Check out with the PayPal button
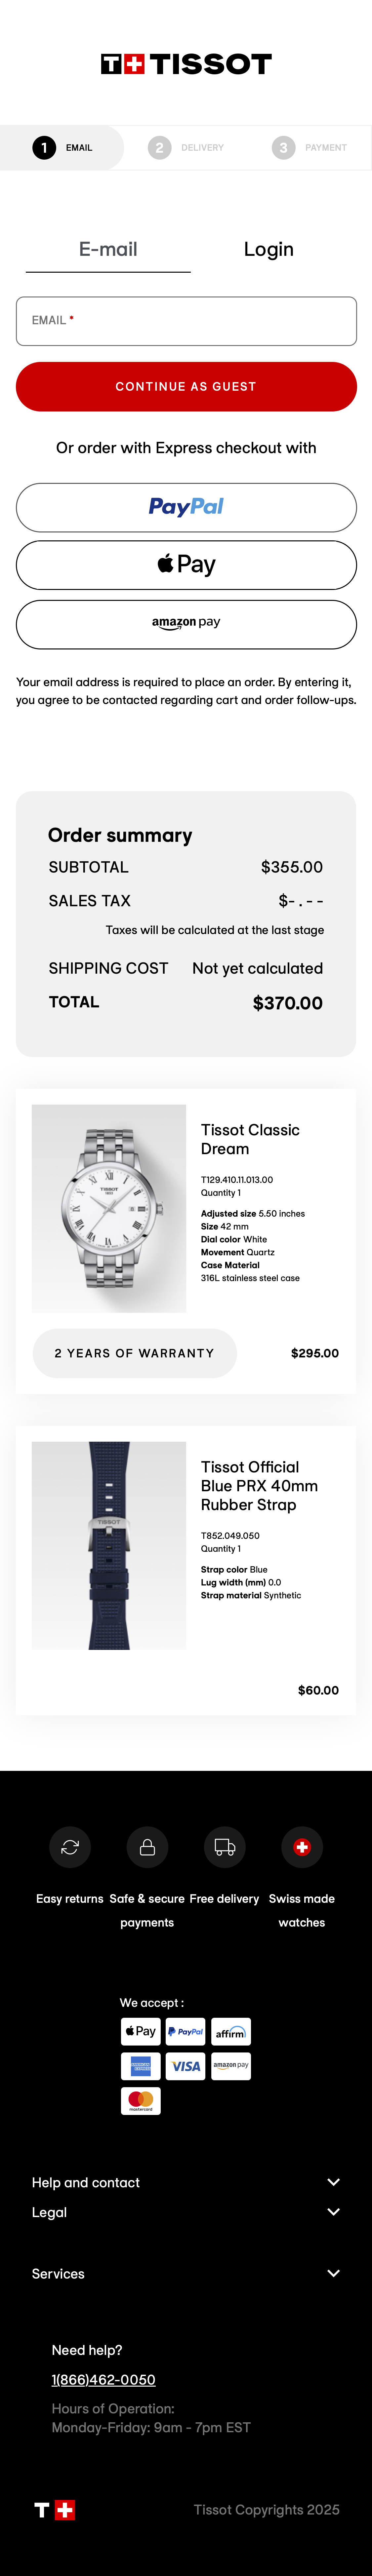Image resolution: width=372 pixels, height=2576 pixels. [186, 507]
